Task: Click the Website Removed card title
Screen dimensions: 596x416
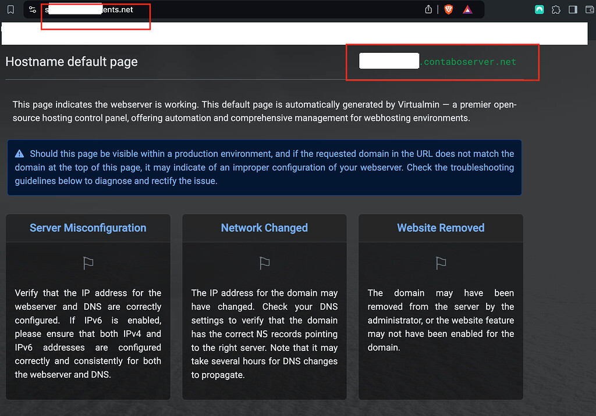Action: pos(440,227)
